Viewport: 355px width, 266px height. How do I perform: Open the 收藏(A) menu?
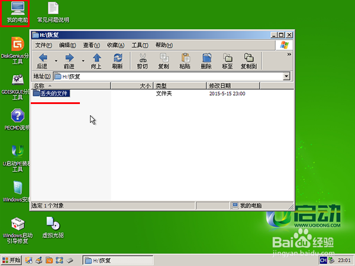pos(115,46)
